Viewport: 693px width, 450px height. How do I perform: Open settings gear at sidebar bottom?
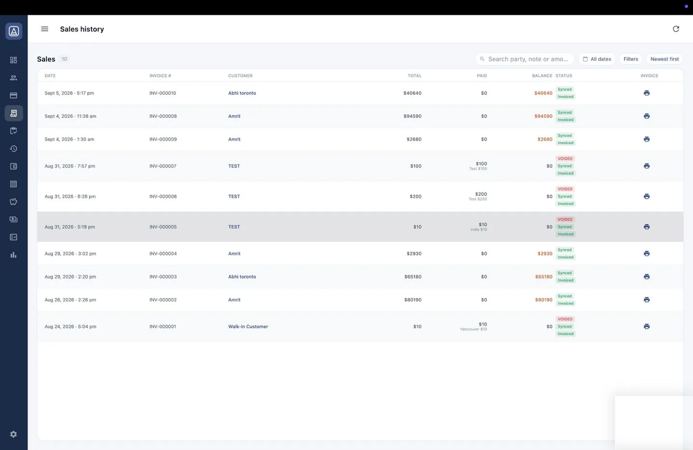tap(13, 434)
